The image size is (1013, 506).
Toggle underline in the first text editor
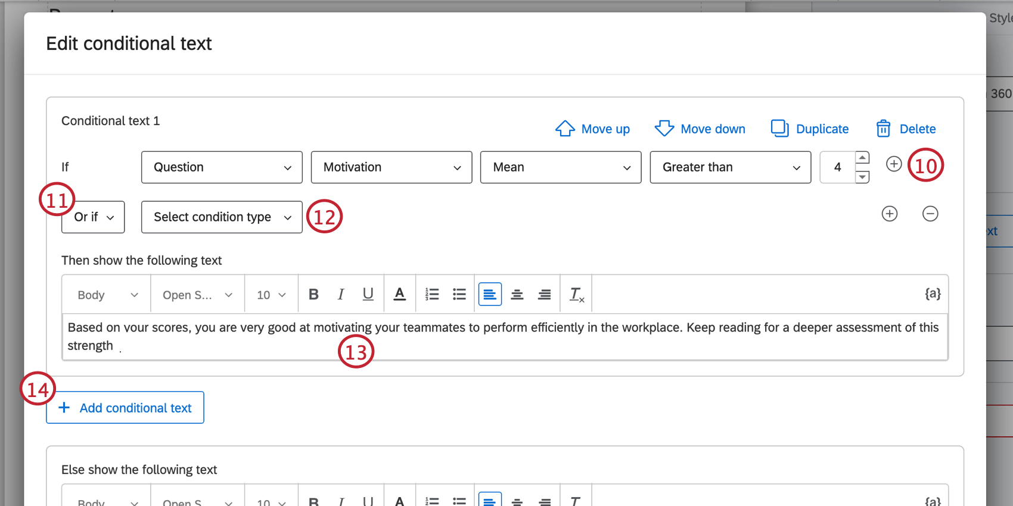tap(368, 294)
